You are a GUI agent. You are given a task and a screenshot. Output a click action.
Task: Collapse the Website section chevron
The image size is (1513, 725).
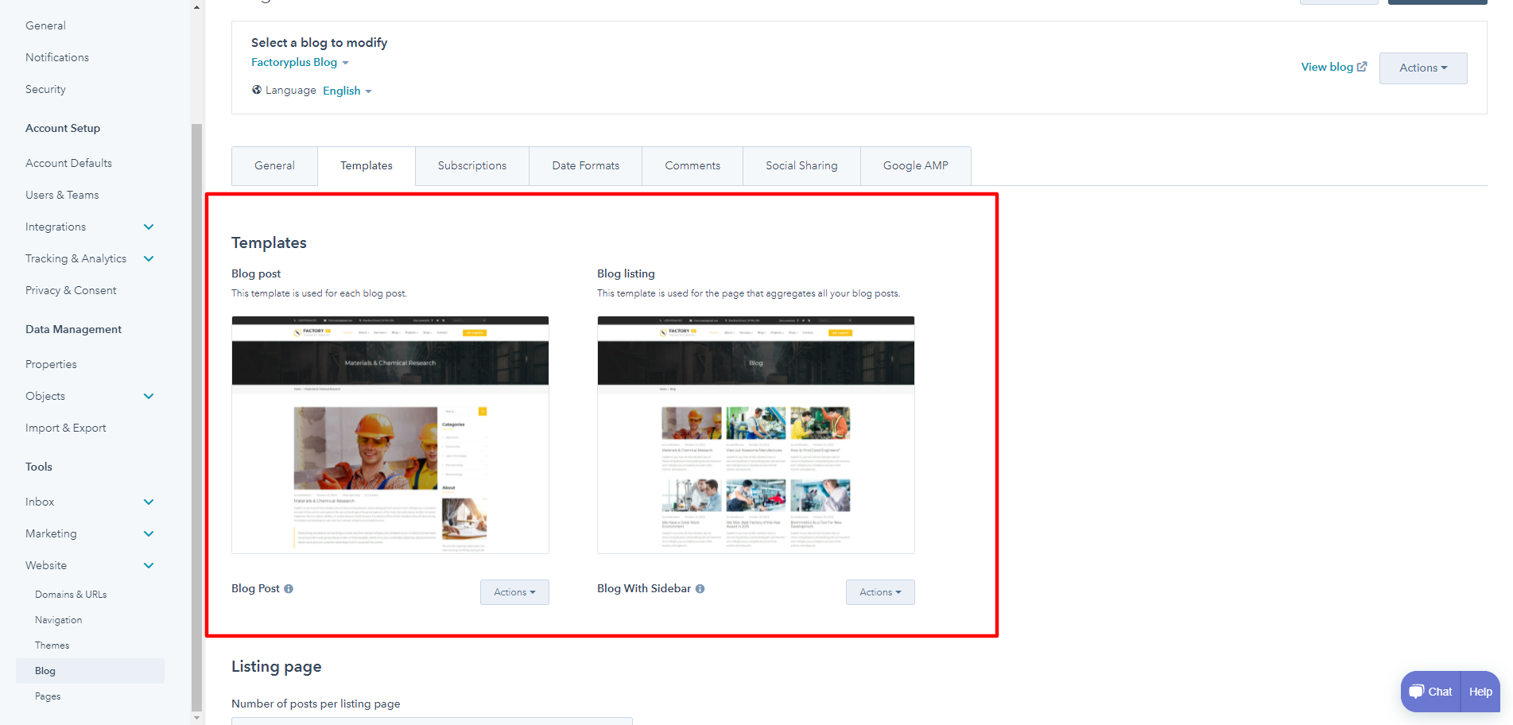click(149, 566)
